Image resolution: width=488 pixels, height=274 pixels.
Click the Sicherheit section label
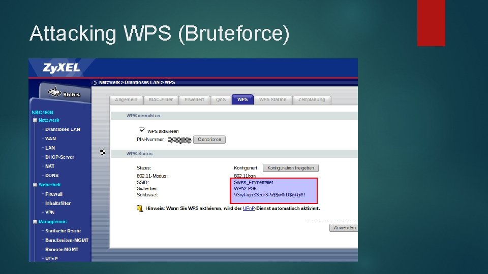click(49, 185)
